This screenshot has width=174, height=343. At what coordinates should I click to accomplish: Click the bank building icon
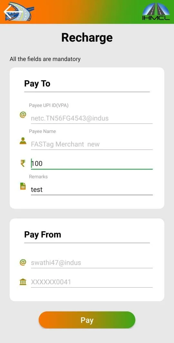tap(23, 282)
